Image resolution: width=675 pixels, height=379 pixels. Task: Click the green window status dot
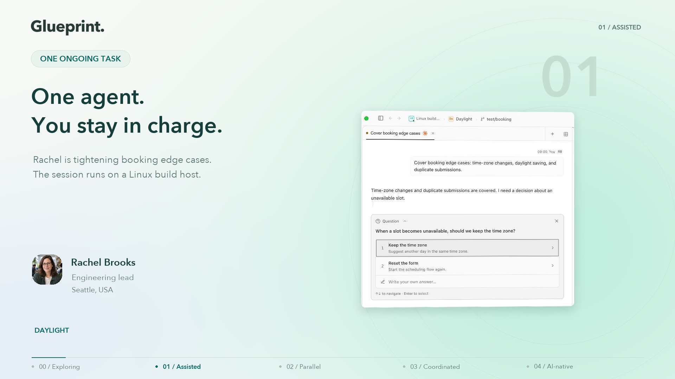(x=366, y=119)
